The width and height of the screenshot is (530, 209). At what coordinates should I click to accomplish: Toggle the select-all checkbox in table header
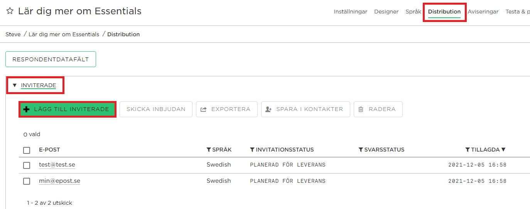[x=27, y=150]
